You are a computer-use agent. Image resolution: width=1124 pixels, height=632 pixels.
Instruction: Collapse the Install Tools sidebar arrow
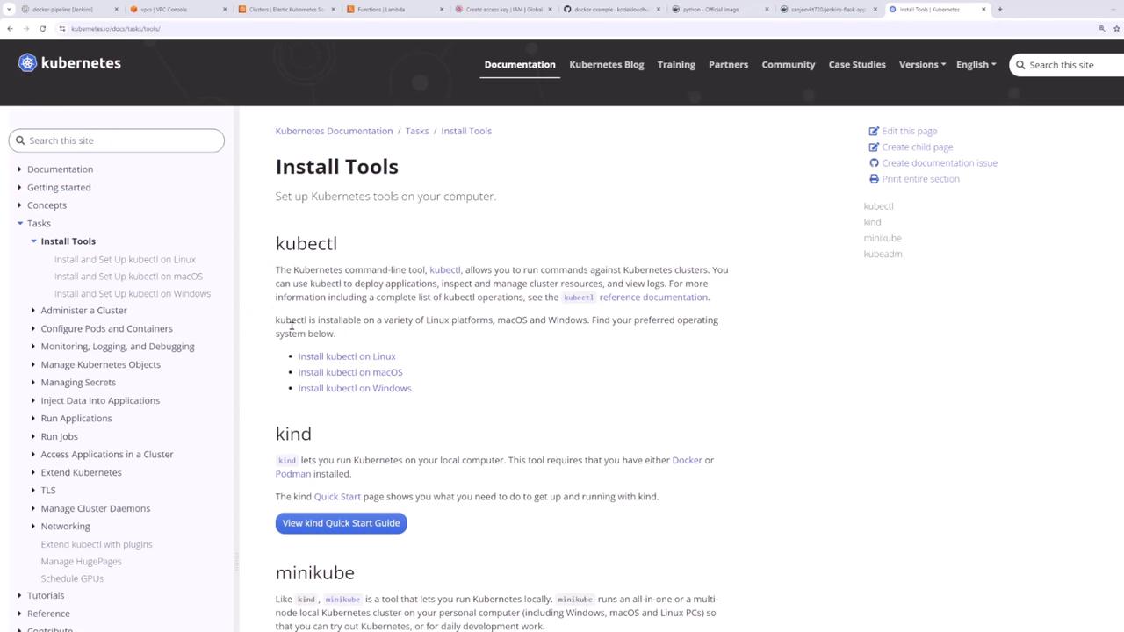pyautogui.click(x=33, y=241)
